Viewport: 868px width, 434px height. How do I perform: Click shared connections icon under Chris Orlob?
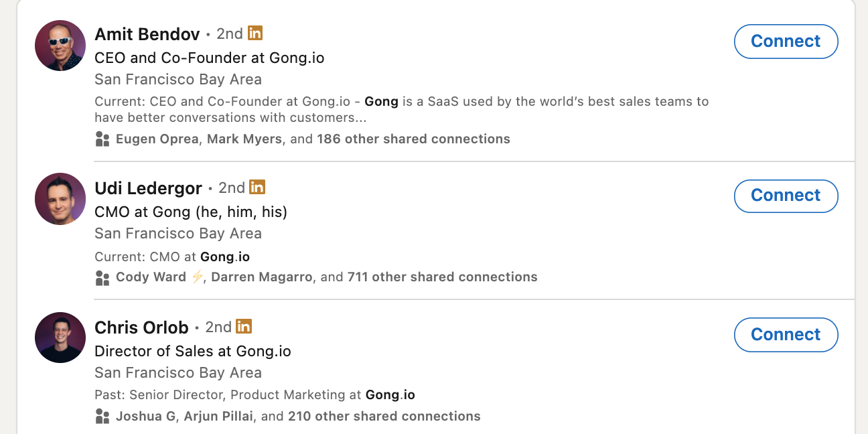click(102, 417)
